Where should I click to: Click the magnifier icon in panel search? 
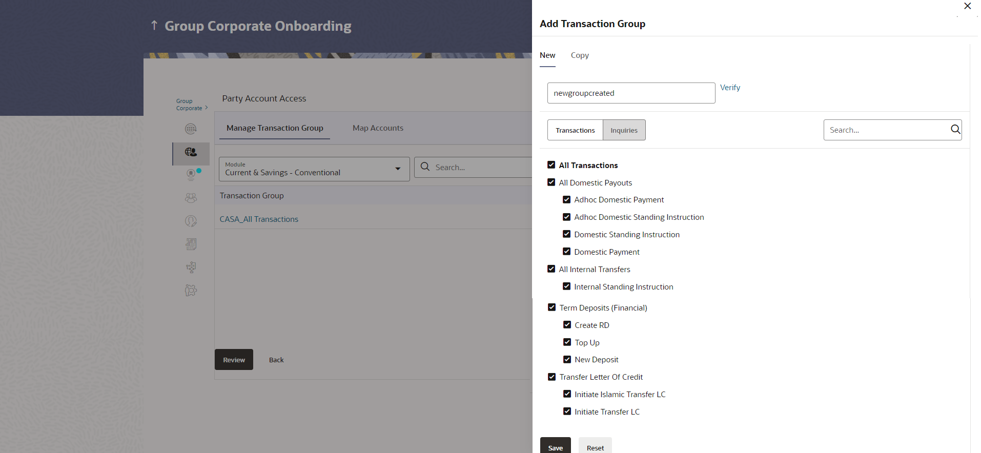(x=955, y=130)
